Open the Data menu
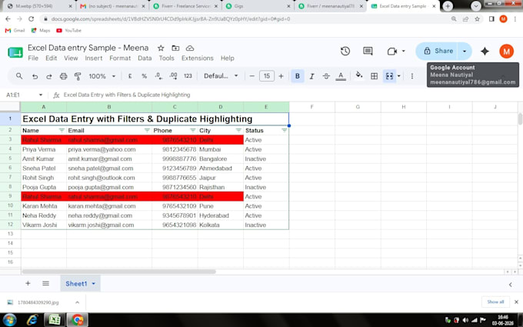Image resolution: width=523 pixels, height=327 pixels. pyautogui.click(x=145, y=58)
